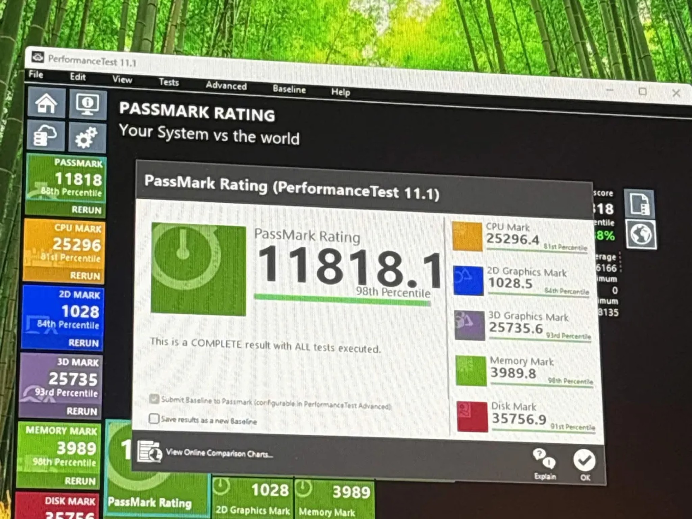Click RERUN under 2D Mark tile
Viewport: 692px width, 519px height.
click(83, 343)
